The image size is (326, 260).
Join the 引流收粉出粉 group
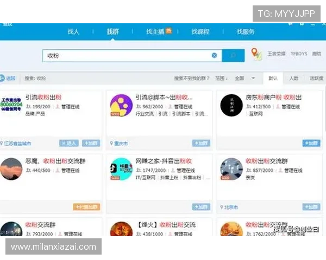point(91,143)
